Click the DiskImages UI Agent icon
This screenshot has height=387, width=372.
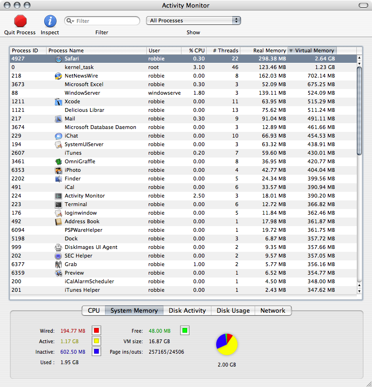point(58,248)
